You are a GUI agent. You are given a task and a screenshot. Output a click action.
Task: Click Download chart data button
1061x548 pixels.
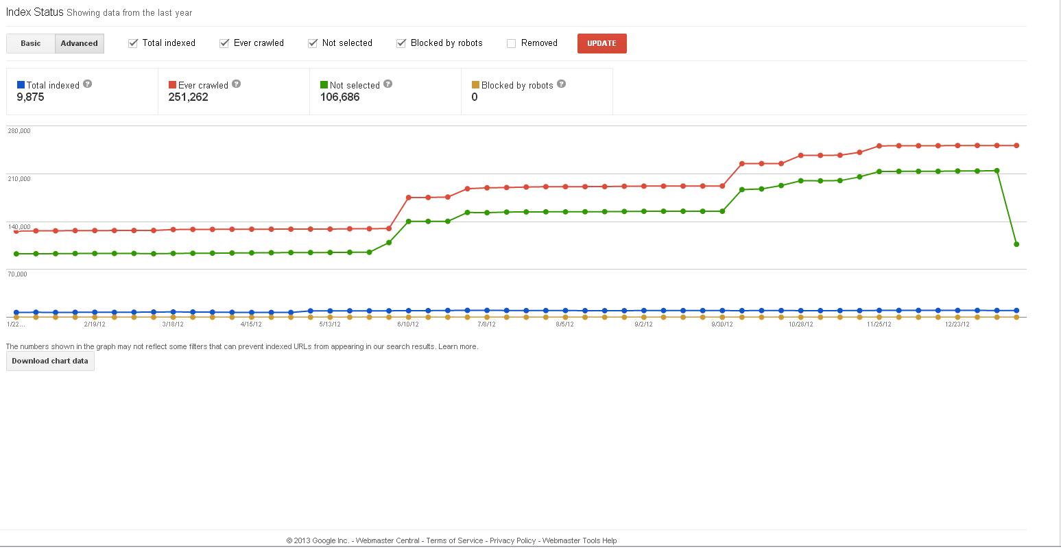pyautogui.click(x=50, y=361)
